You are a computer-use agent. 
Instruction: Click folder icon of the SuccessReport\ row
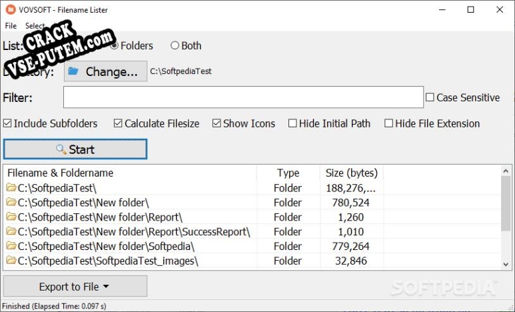[x=11, y=231]
